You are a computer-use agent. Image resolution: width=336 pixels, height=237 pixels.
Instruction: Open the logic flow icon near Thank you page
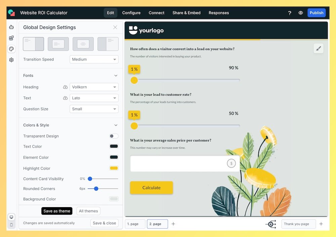tap(271, 224)
